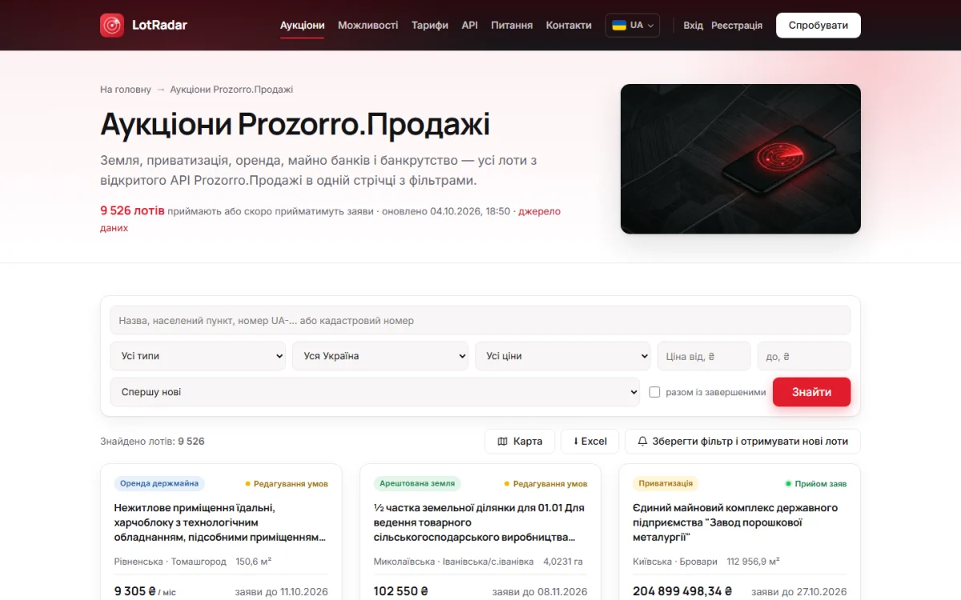Click the Ціна від minimum price field
This screenshot has width=961, height=600.
coord(704,356)
